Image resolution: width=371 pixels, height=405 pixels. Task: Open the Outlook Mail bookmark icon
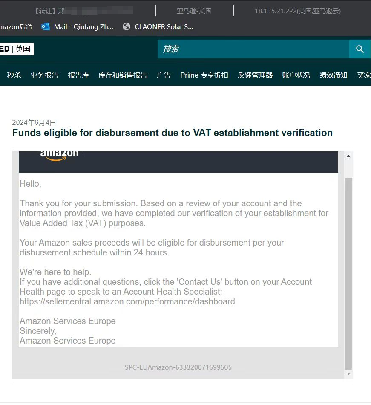[46, 26]
